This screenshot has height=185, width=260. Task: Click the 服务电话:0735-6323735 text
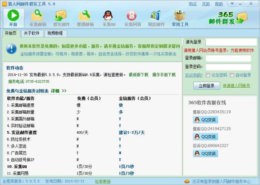point(29,82)
